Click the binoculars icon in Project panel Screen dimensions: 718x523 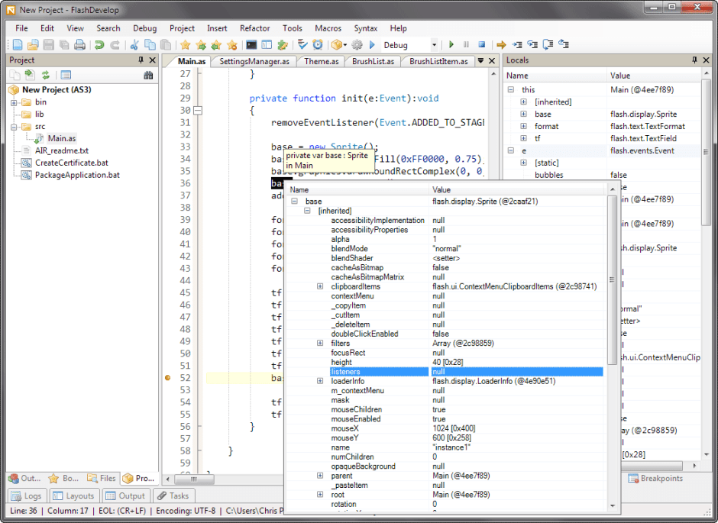point(148,75)
